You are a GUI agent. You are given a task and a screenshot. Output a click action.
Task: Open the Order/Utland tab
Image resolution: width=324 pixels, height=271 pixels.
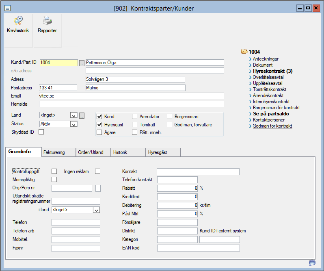tap(93, 152)
